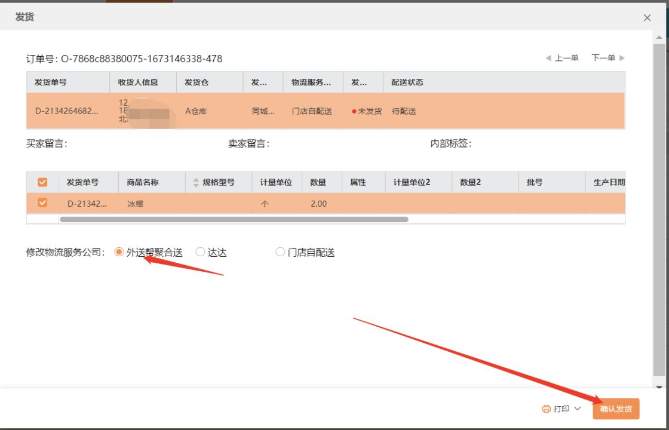Screen dimensions: 669x430
Task: Click the printer icon beside 打印
Action: 546,409
